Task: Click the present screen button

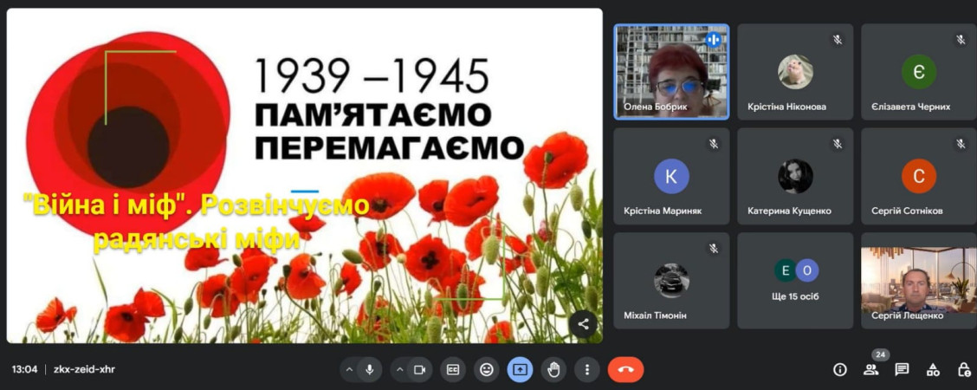Action: 520,369
